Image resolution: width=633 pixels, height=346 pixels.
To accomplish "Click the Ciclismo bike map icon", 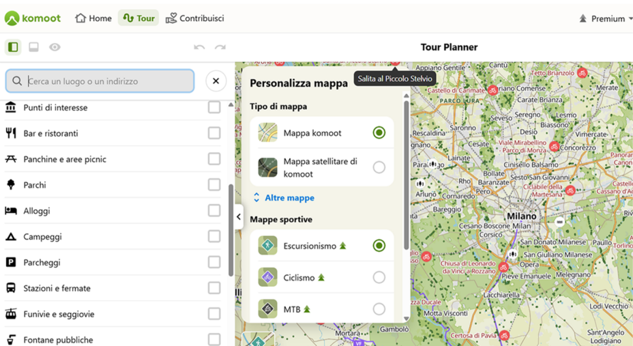I will point(267,277).
